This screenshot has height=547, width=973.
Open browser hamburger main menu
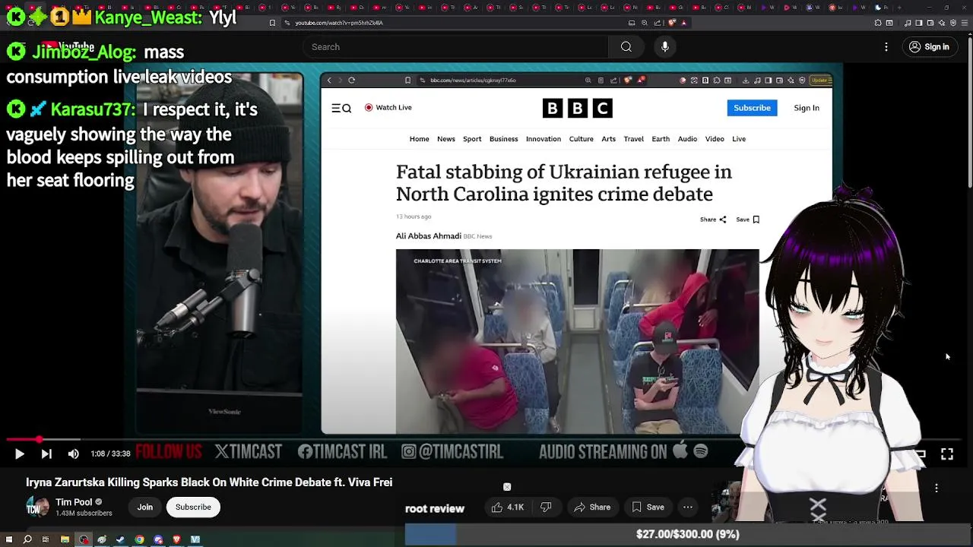coord(965,23)
